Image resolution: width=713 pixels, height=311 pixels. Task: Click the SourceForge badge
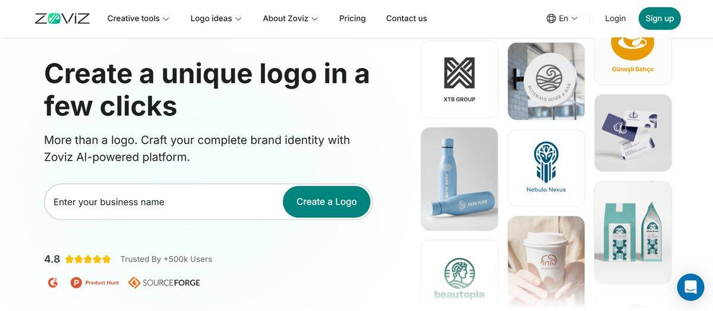pyautogui.click(x=164, y=282)
